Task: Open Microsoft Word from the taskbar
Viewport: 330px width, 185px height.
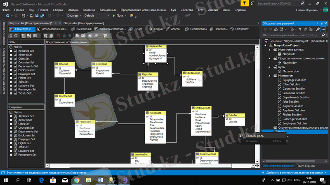Action: (100, 180)
